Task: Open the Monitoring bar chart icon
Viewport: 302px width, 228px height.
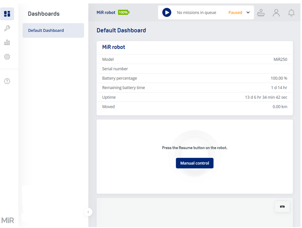Action: [7, 42]
